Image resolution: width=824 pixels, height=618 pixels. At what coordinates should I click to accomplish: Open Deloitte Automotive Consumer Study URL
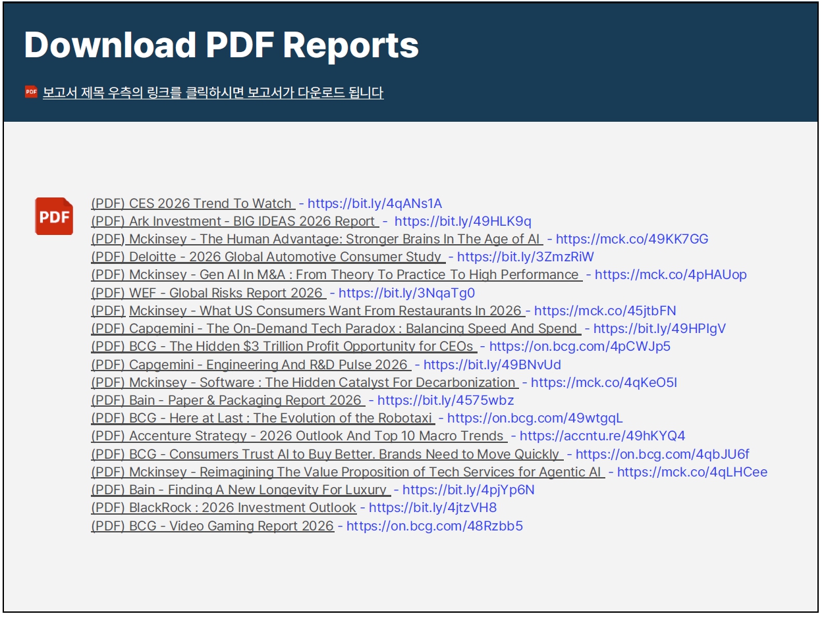point(525,257)
